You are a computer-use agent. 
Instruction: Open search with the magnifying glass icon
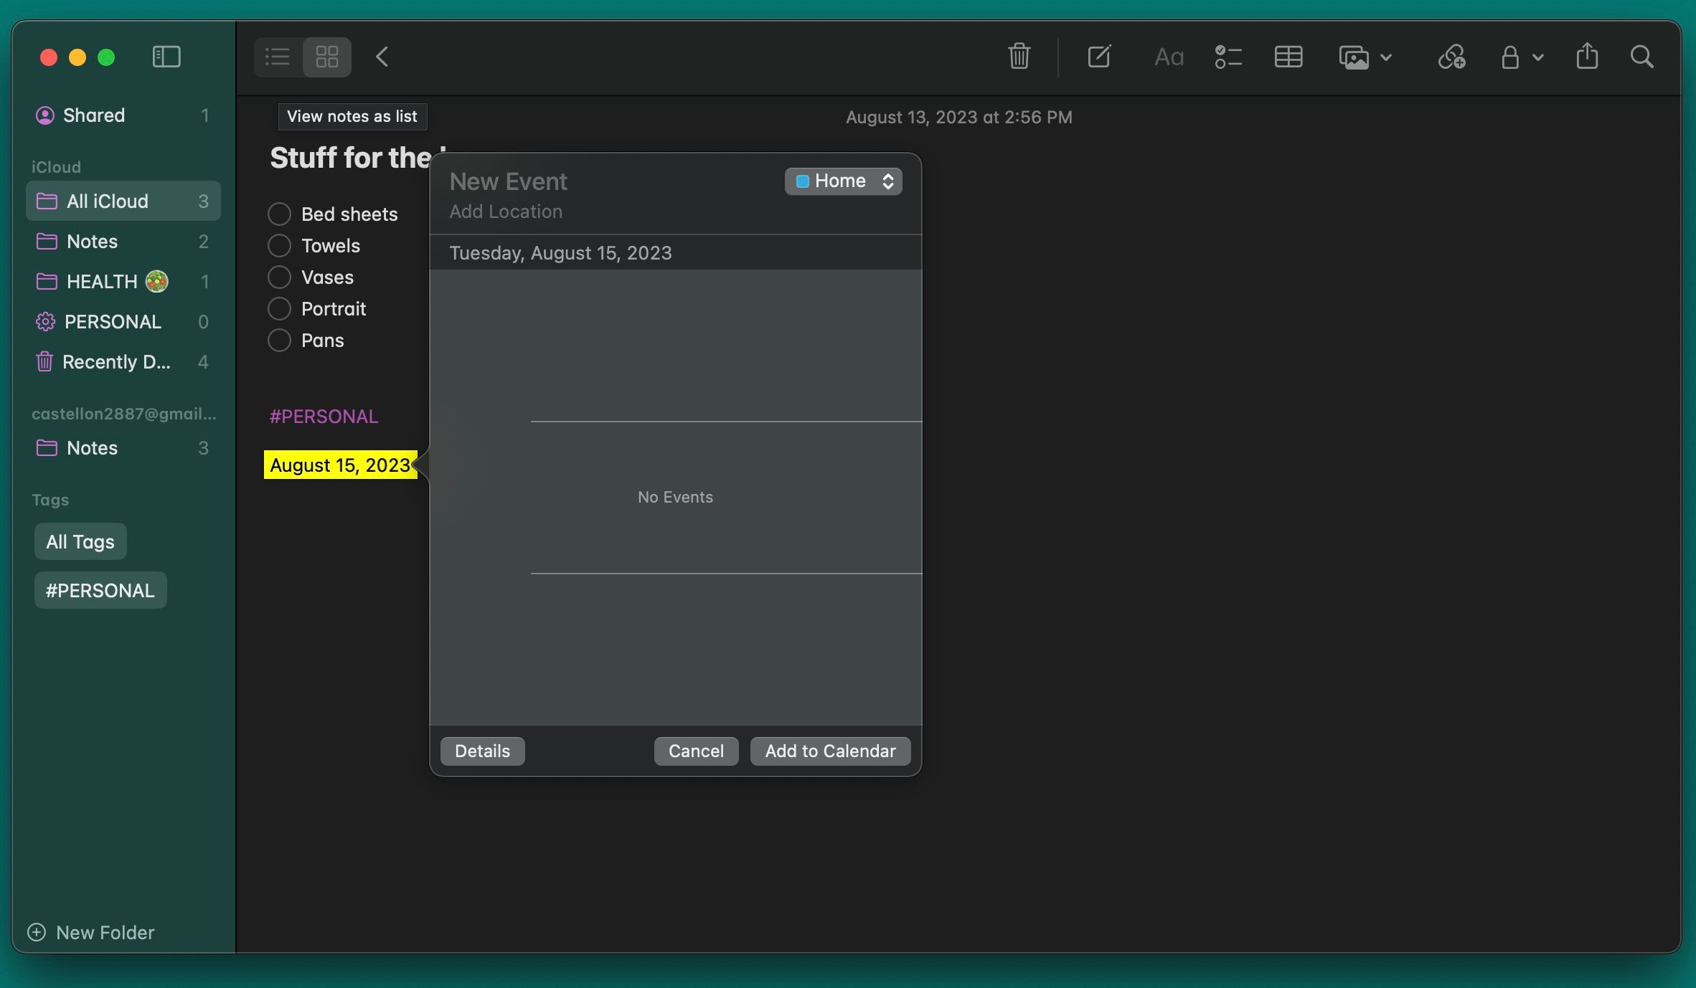coord(1642,57)
